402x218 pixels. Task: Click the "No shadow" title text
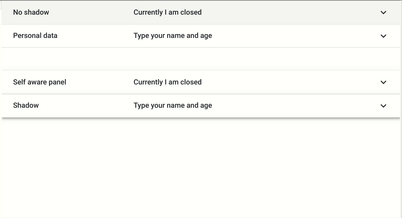[31, 12]
